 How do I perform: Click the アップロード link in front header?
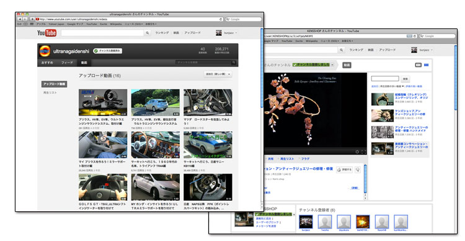[x=192, y=33]
